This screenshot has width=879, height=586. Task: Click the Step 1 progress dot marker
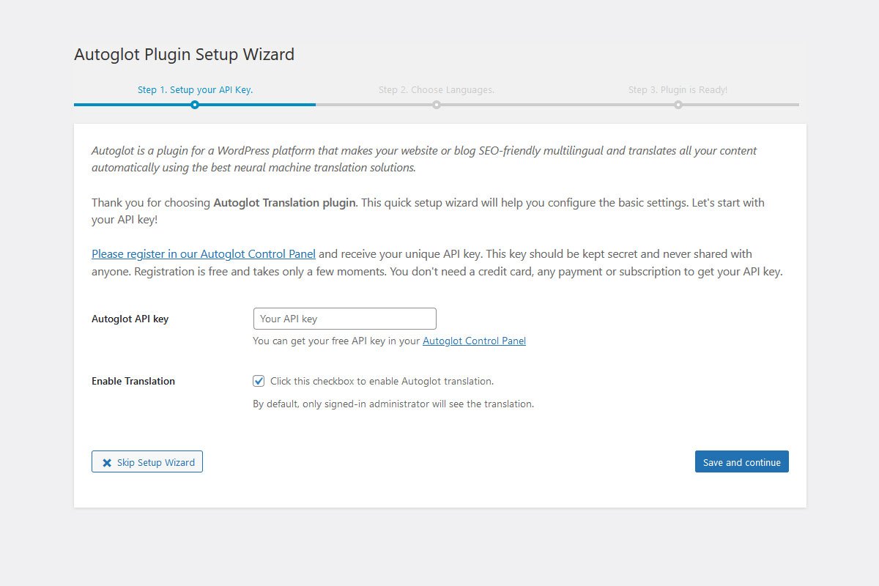tap(195, 105)
